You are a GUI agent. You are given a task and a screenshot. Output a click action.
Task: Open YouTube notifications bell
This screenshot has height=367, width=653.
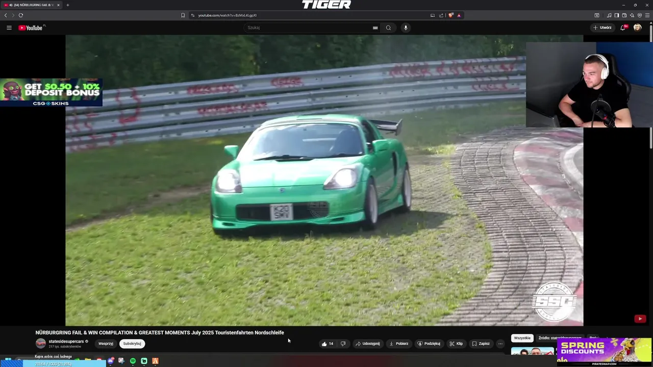[623, 28]
